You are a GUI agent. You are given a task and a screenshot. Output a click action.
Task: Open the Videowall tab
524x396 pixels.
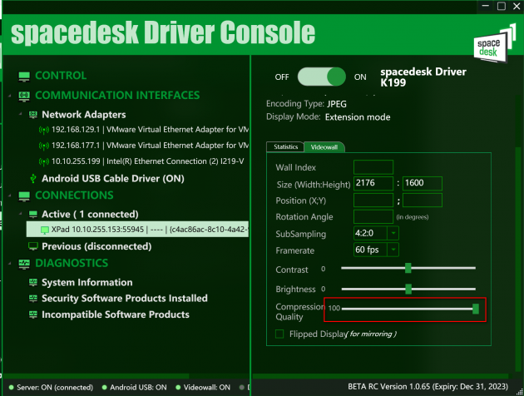click(320, 147)
